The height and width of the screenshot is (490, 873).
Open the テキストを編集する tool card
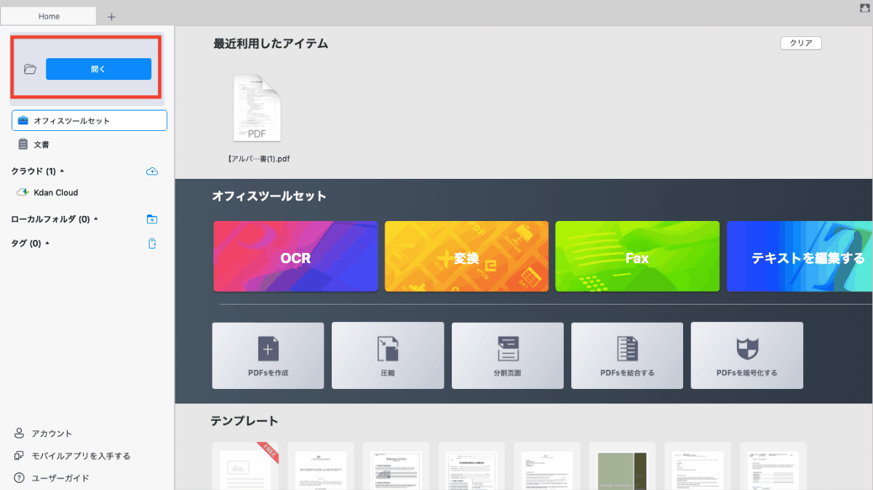800,257
